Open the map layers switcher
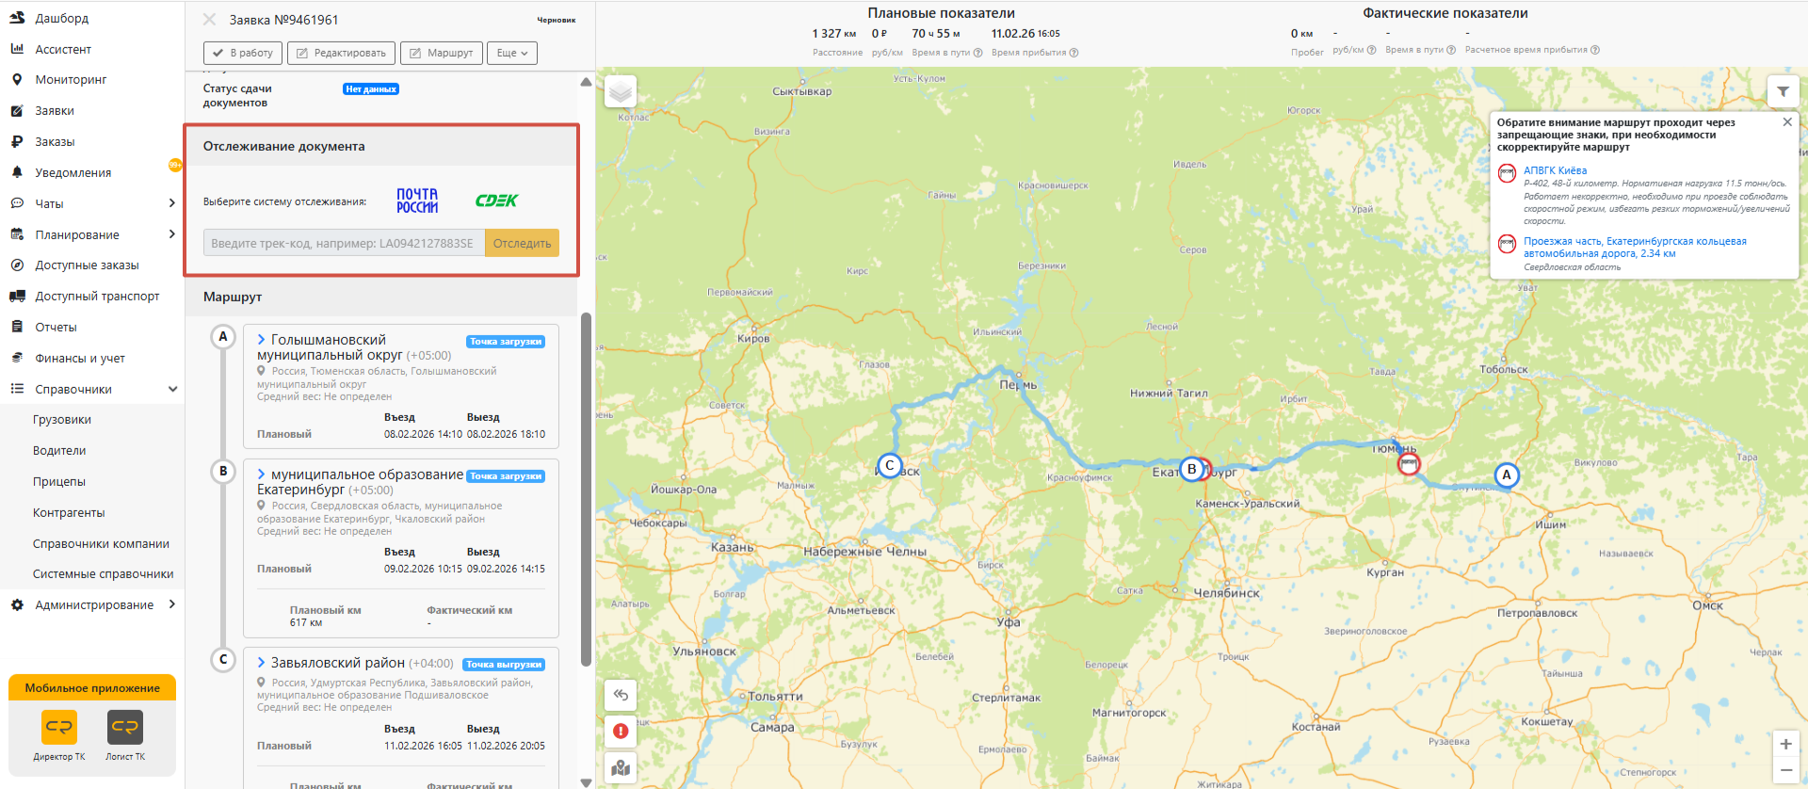 [x=621, y=91]
